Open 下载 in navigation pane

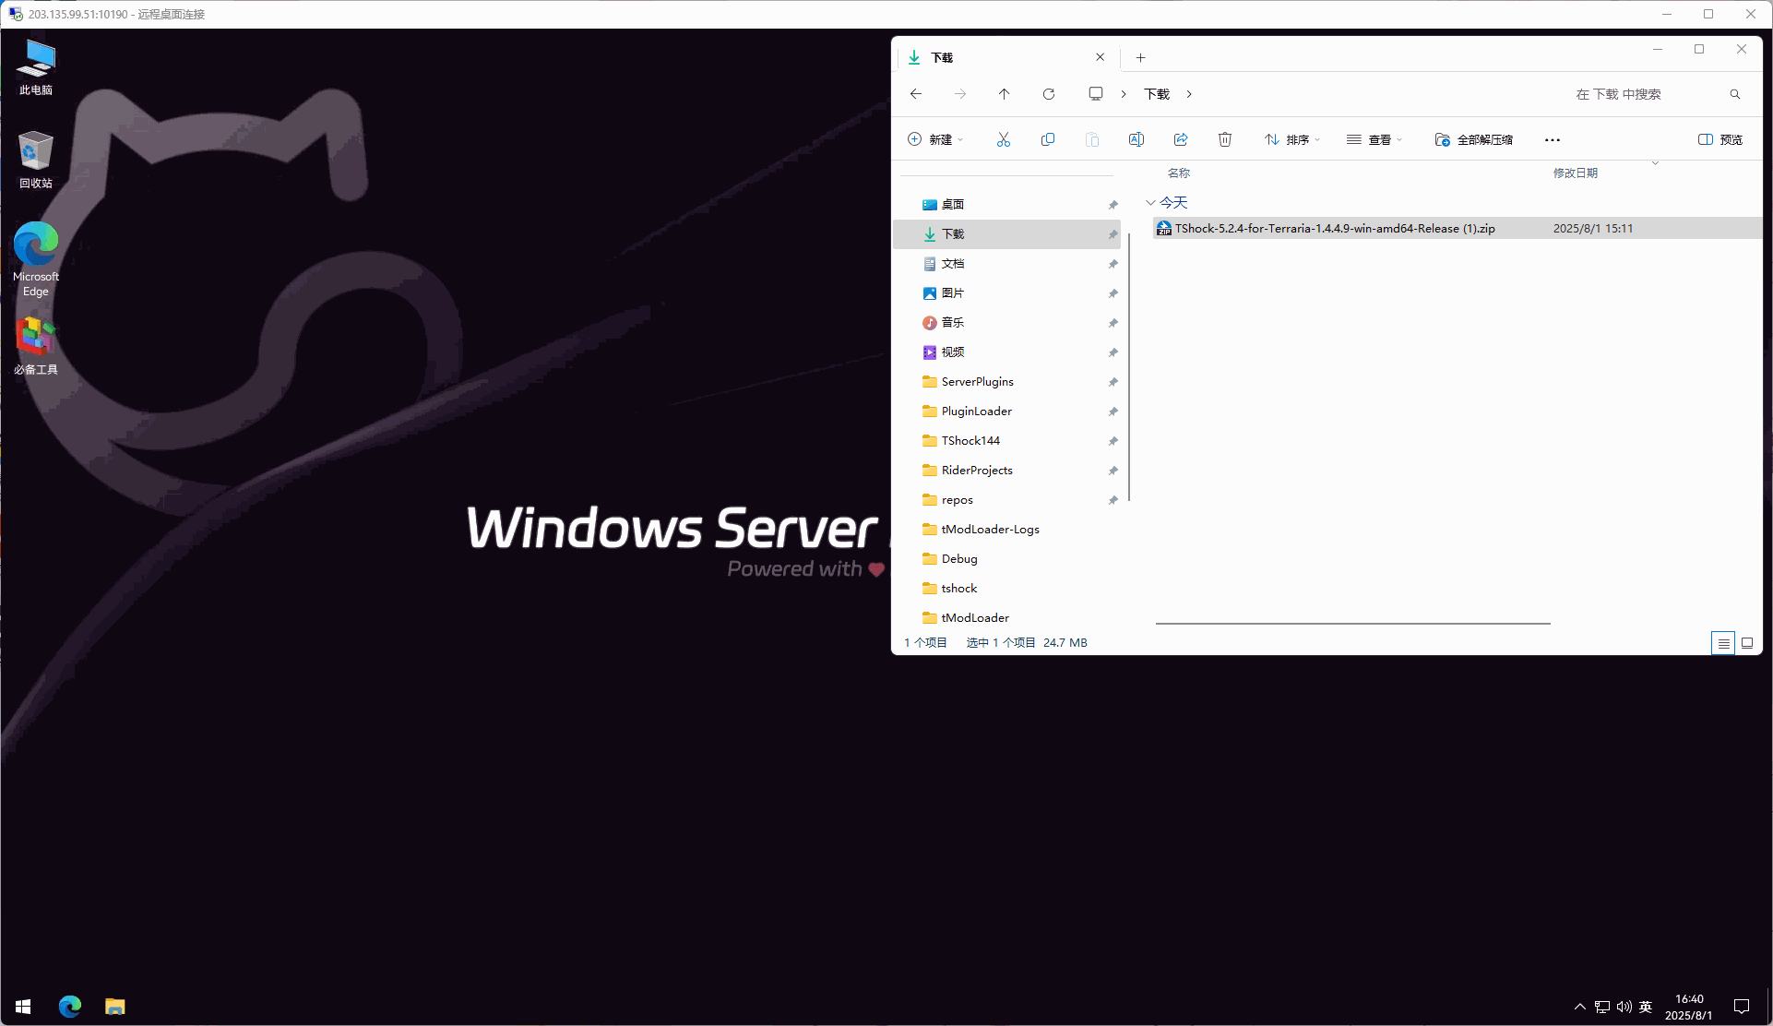[1007, 234]
